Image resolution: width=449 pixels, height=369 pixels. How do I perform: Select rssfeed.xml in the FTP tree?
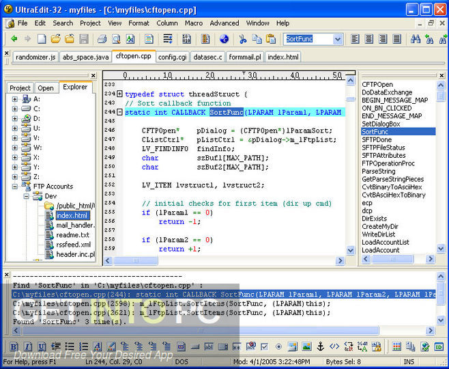click(73, 245)
